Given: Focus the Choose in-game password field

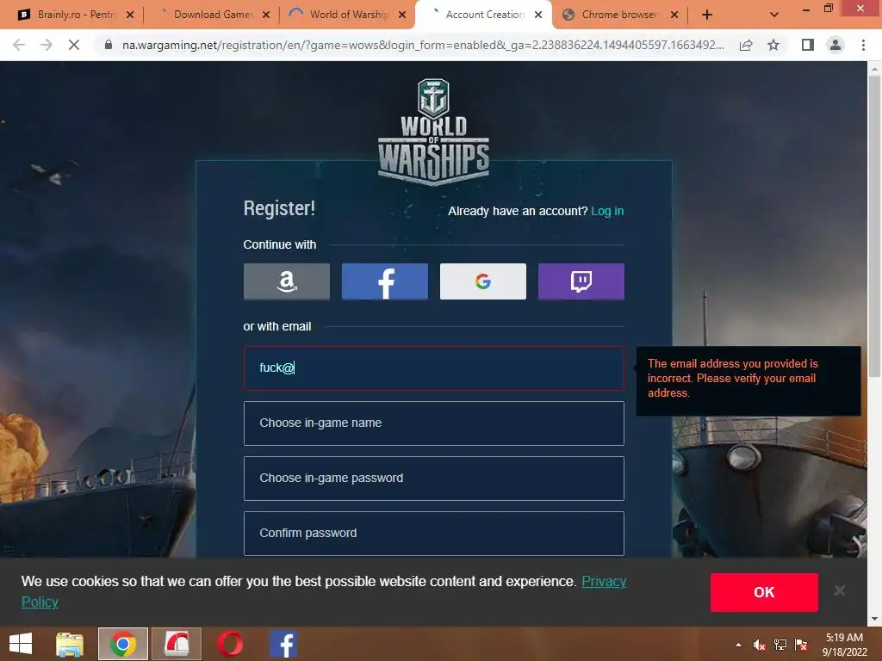Looking at the screenshot, I should (434, 479).
